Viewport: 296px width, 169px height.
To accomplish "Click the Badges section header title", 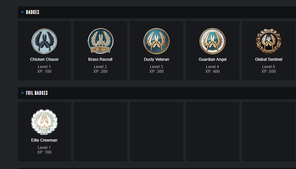I will click(33, 12).
